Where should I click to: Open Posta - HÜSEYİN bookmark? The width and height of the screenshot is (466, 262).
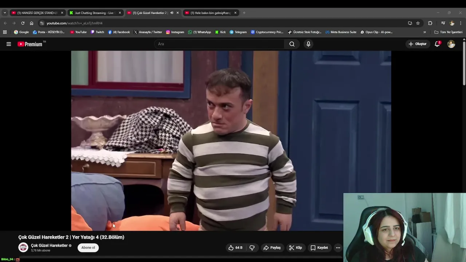pos(48,32)
